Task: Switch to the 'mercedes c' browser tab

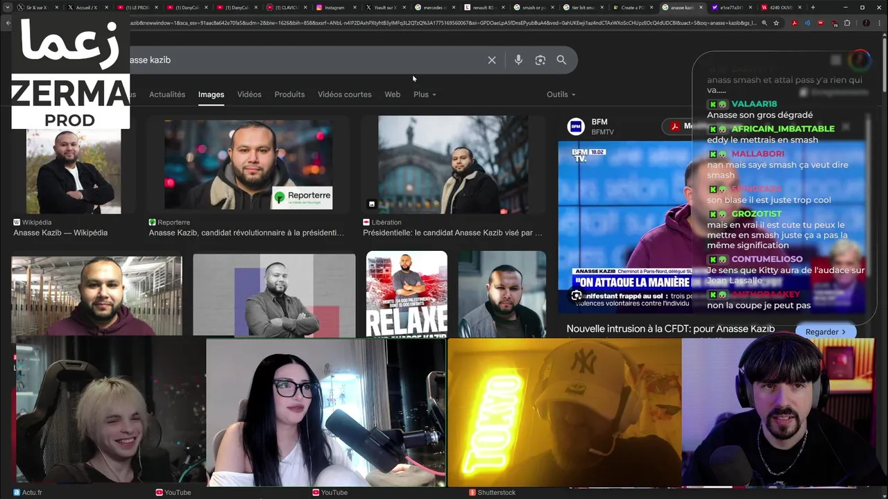Action: (434, 8)
